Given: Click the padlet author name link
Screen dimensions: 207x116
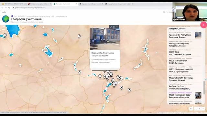Looking at the screenshot, I should (x=32, y=16).
